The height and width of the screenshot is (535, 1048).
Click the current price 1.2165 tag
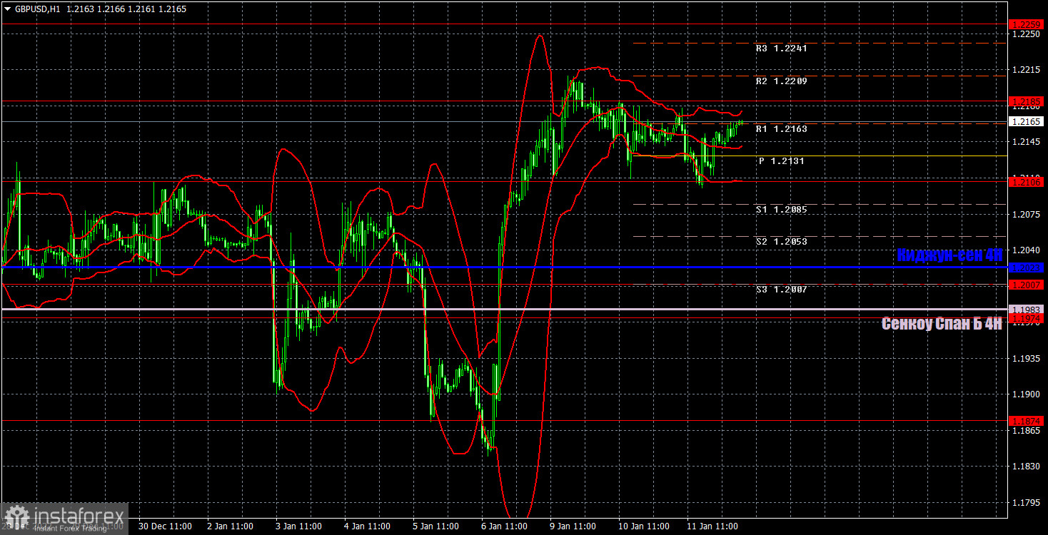click(1027, 122)
